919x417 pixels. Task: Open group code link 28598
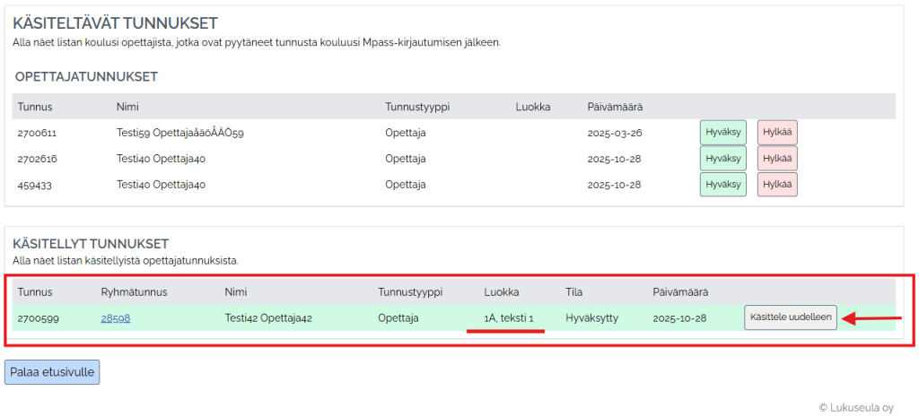115,318
